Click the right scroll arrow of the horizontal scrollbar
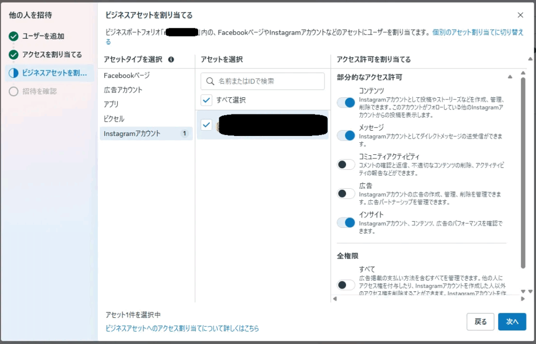 (522, 299)
